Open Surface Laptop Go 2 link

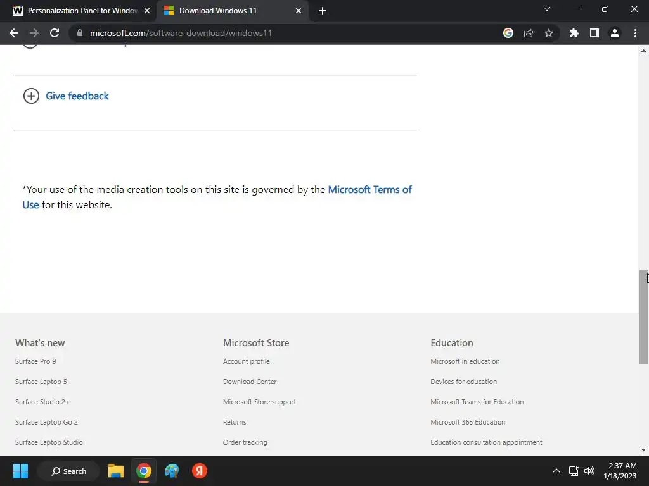46,422
